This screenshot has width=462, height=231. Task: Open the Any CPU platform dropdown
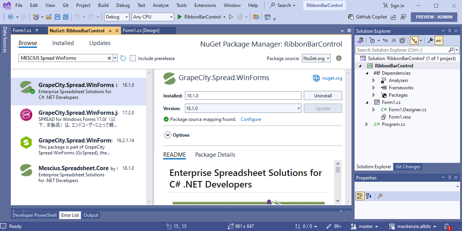[153, 17]
